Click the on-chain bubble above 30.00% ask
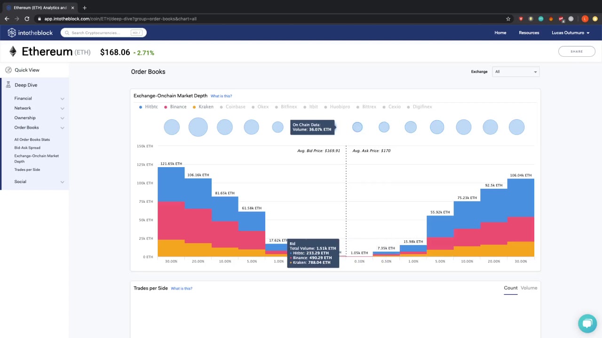Screen dimensions: 602x338 point(516,127)
